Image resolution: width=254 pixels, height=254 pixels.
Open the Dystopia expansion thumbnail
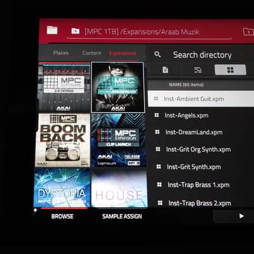tap(62, 187)
